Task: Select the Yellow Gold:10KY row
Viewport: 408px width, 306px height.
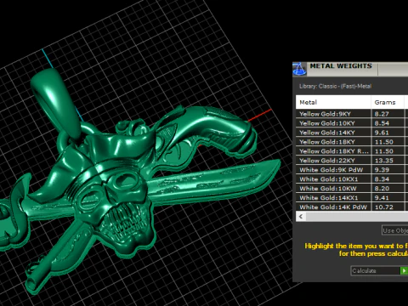Action: pos(352,123)
